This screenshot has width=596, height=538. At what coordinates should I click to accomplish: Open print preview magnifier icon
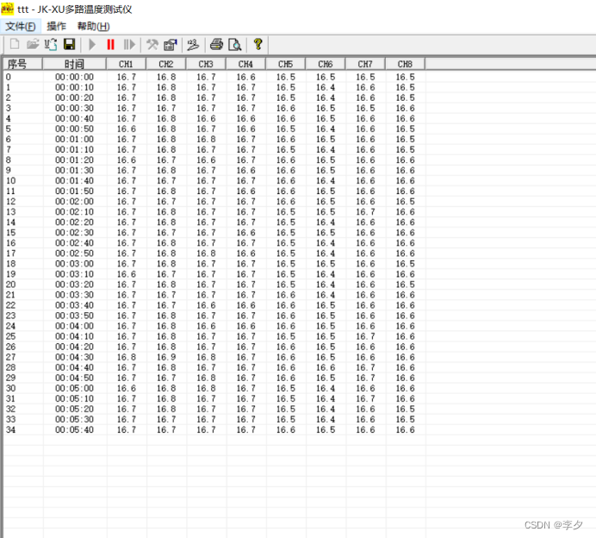234,45
